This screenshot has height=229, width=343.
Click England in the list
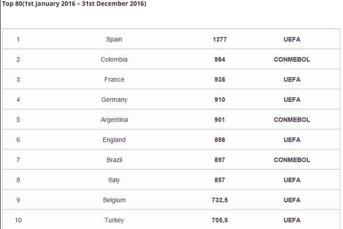coord(114,140)
